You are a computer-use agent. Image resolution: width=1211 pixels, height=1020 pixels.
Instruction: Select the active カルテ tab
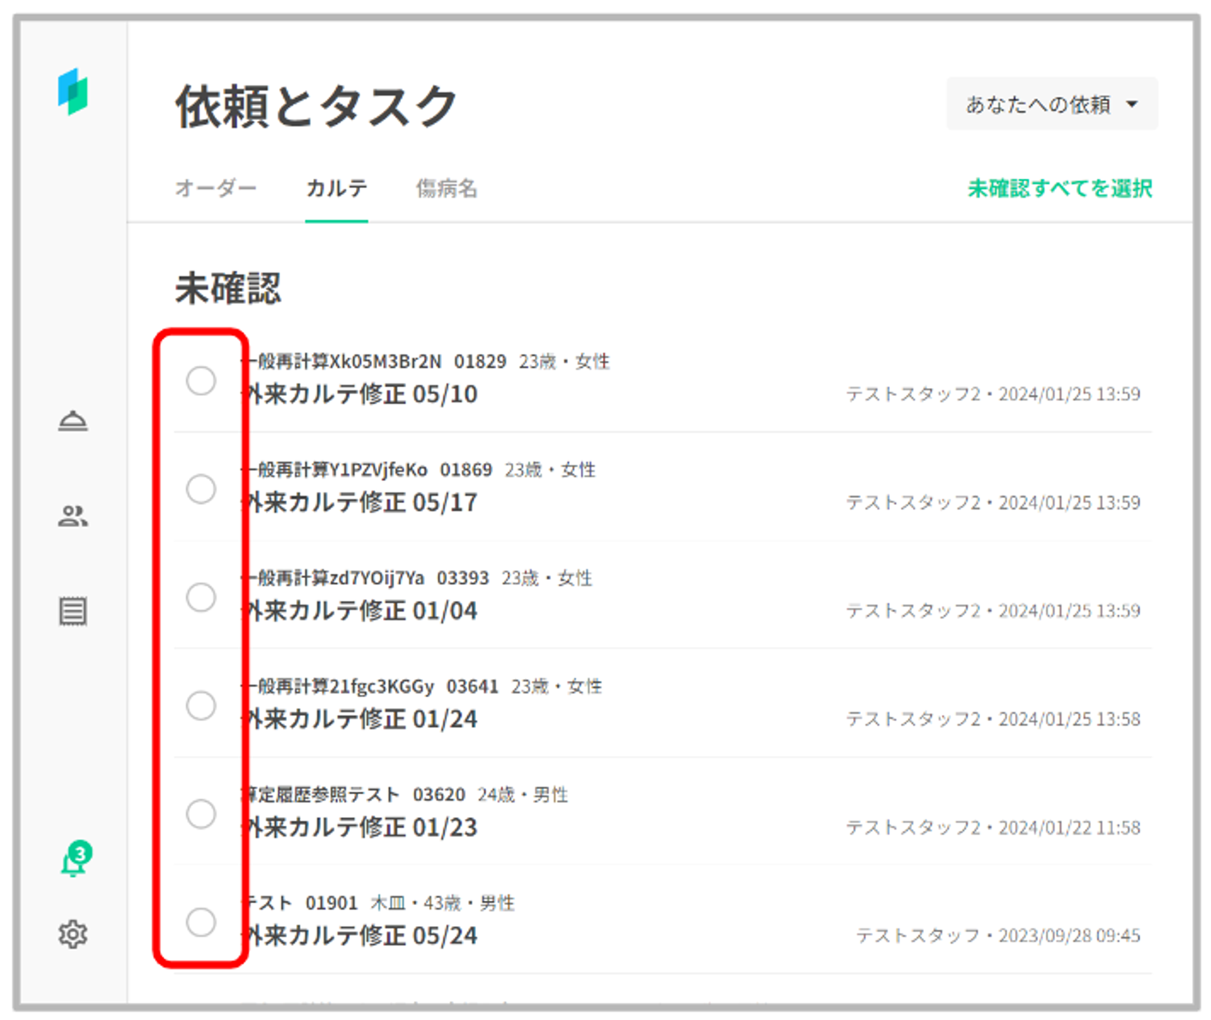[337, 188]
